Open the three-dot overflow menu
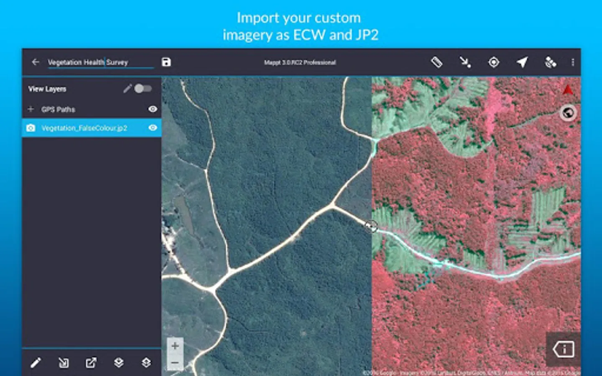Image resolution: width=602 pixels, height=376 pixels. [573, 62]
